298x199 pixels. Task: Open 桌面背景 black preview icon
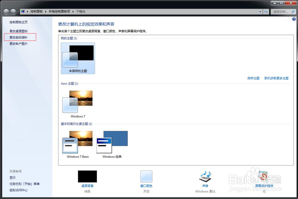pos(87,176)
